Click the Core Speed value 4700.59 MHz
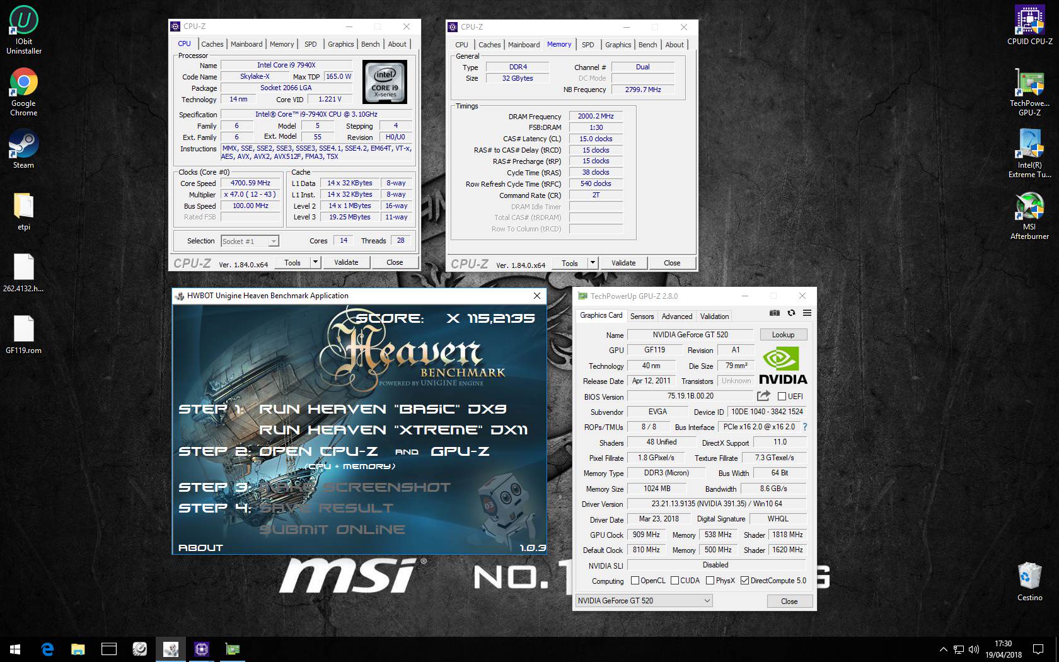 (250, 183)
